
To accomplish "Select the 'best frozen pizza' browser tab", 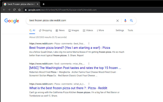I will point(21,4).
